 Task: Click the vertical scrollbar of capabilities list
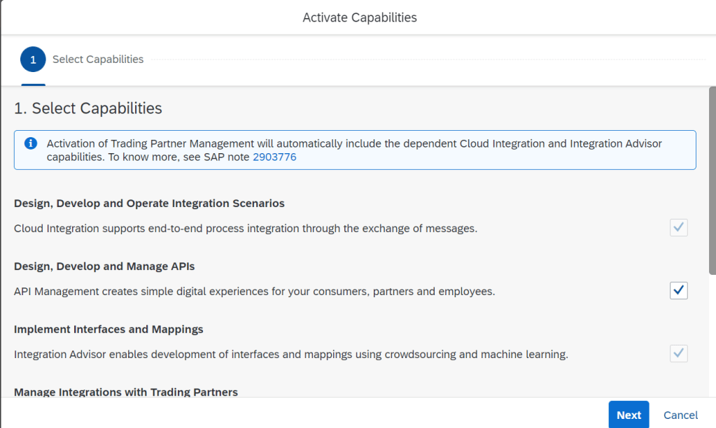click(712, 182)
